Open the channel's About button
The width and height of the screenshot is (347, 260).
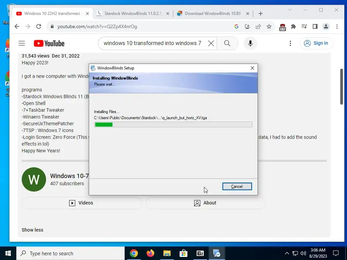pyautogui.click(x=205, y=203)
